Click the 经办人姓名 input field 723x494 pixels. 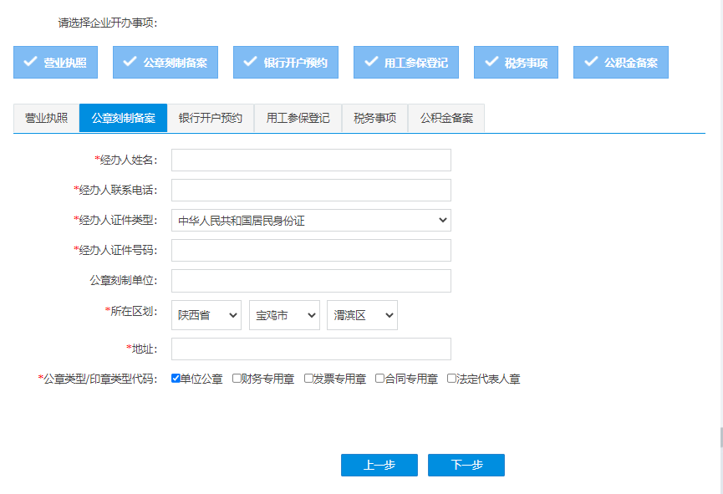point(310,160)
